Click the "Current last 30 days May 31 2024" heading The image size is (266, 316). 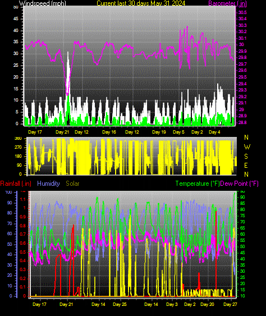pos(141,3)
